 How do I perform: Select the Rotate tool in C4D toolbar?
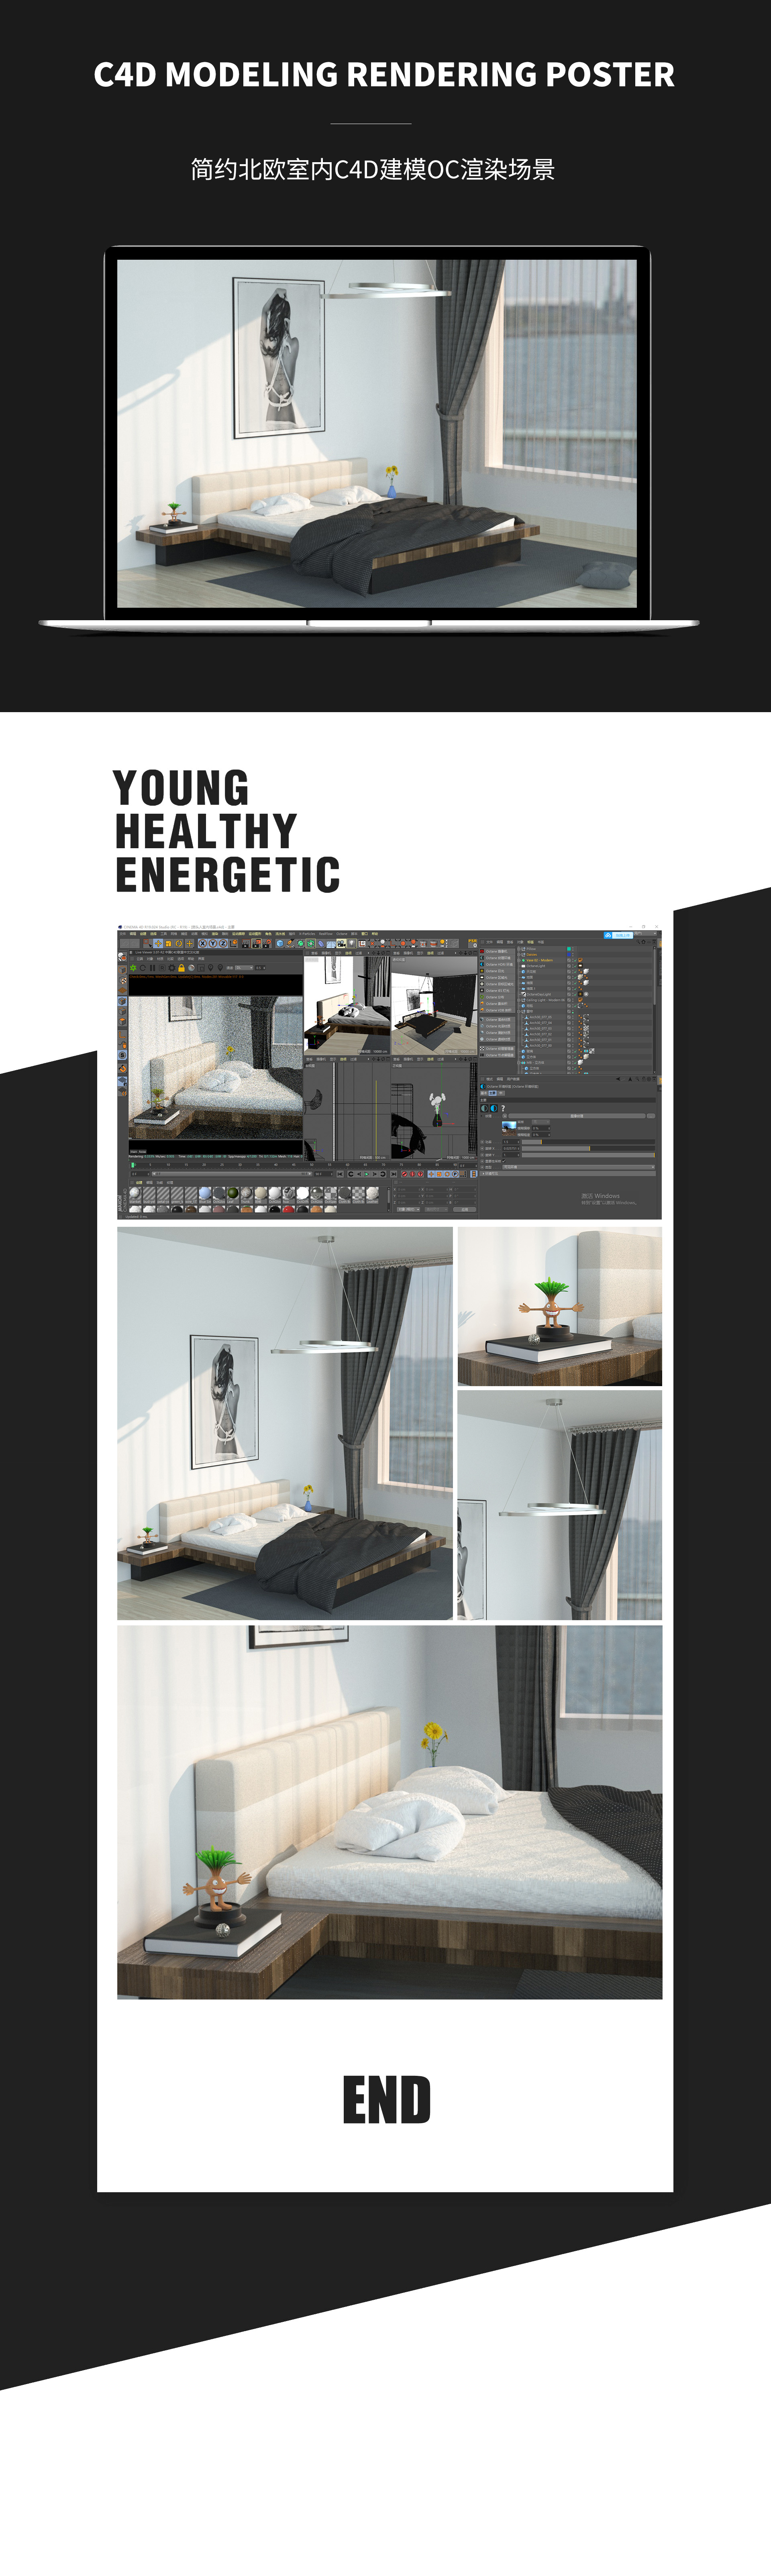click(x=179, y=943)
